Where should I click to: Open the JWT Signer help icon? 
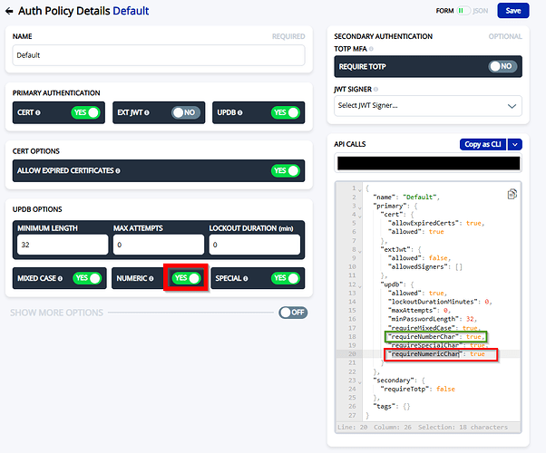coord(375,90)
